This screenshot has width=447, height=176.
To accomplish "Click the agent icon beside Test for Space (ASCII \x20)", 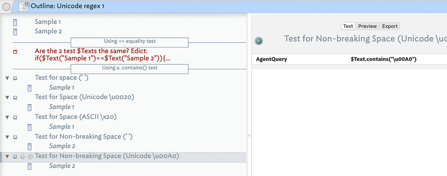I will 15,117.
